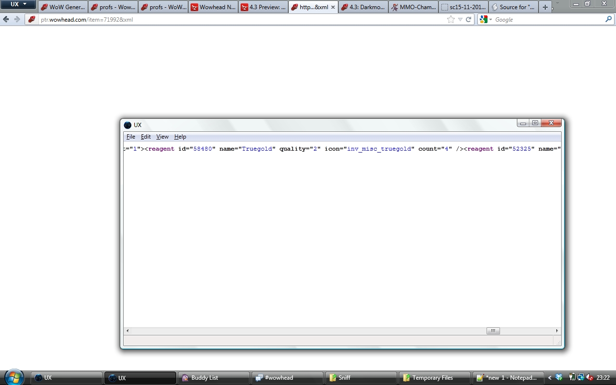616x385 pixels.
Task: Open the File menu in the UX window
Action: tap(130, 137)
